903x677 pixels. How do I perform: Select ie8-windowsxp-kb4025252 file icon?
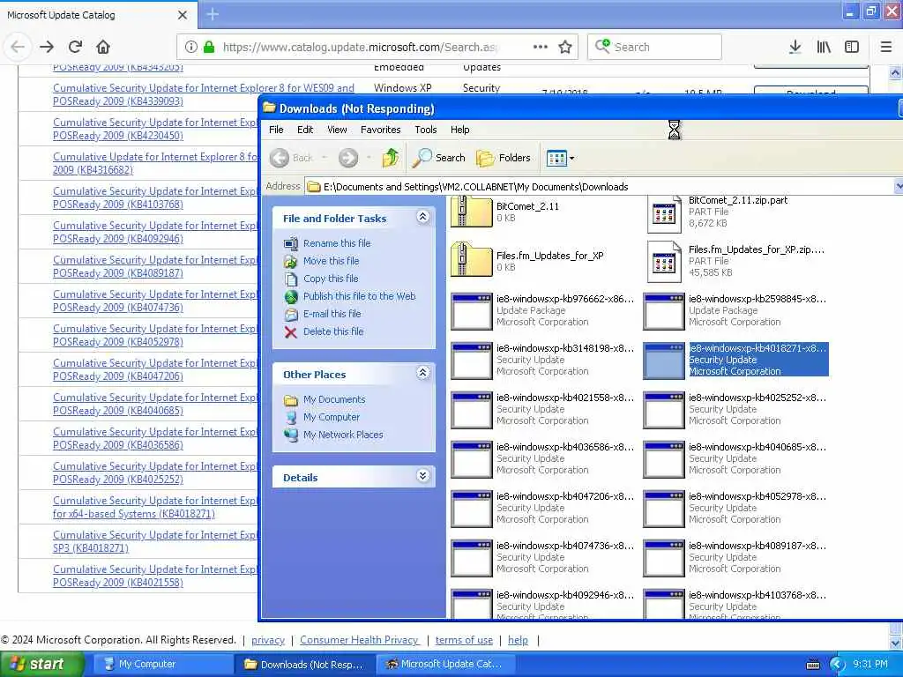tap(664, 409)
